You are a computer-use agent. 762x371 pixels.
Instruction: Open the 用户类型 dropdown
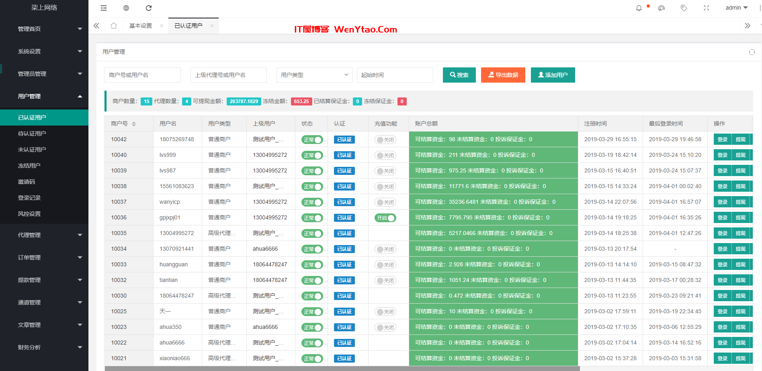click(x=315, y=75)
